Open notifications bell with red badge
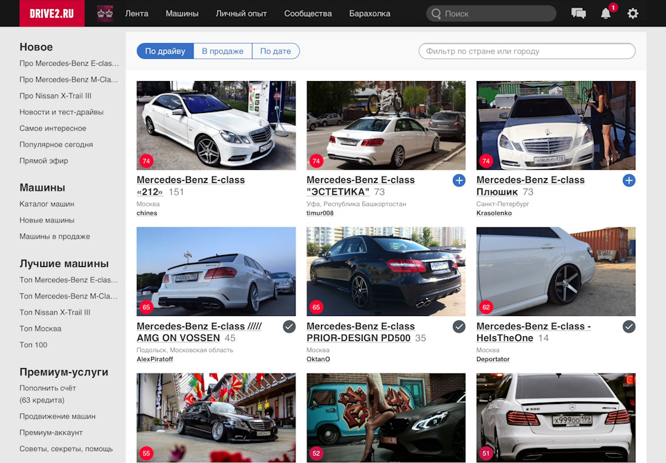 (606, 13)
